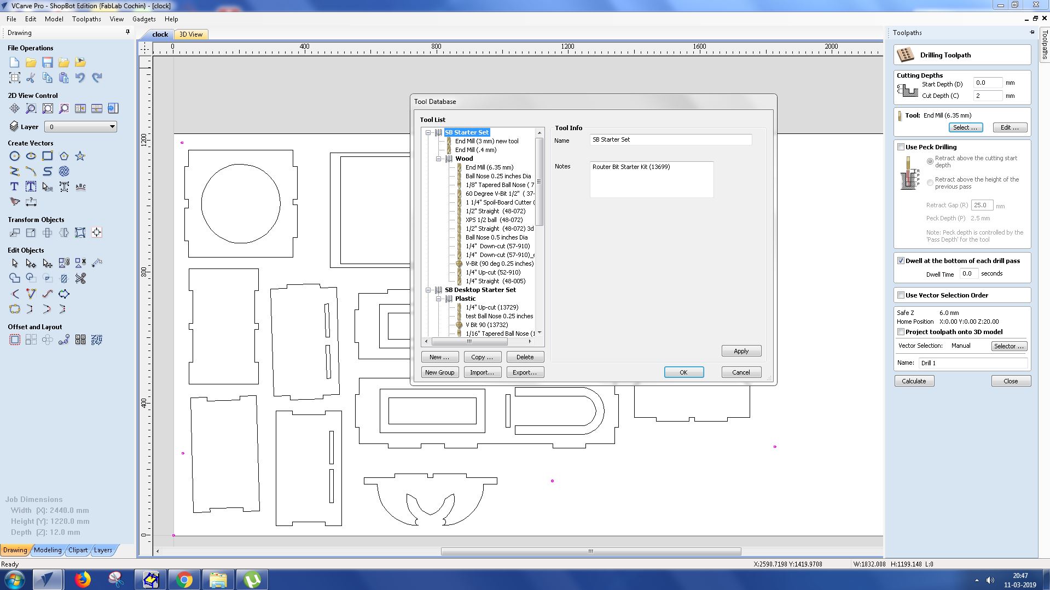1050x590 pixels.
Task: Open the Layer dropdown
Action: click(80, 127)
